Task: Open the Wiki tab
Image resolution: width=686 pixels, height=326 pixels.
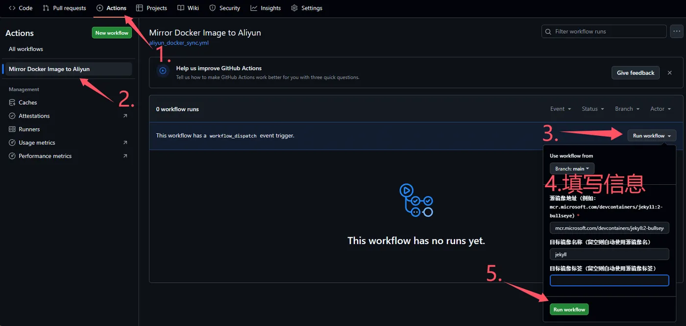Action: [188, 8]
